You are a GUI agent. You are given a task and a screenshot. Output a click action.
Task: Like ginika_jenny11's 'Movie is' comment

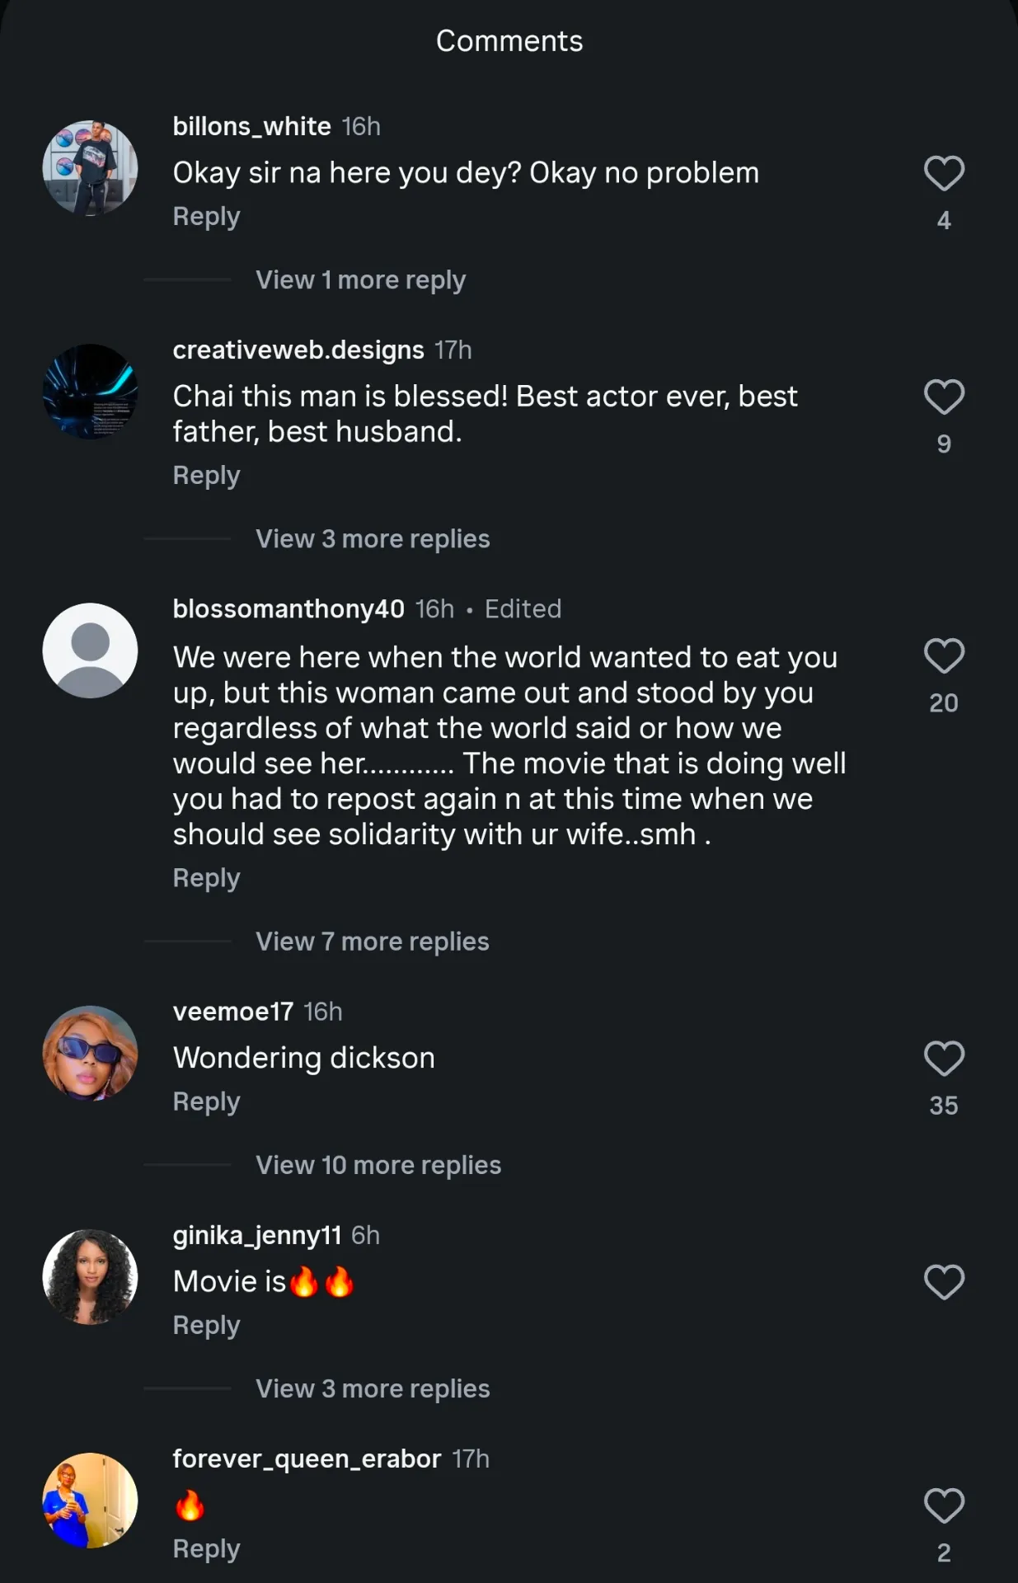point(944,1282)
